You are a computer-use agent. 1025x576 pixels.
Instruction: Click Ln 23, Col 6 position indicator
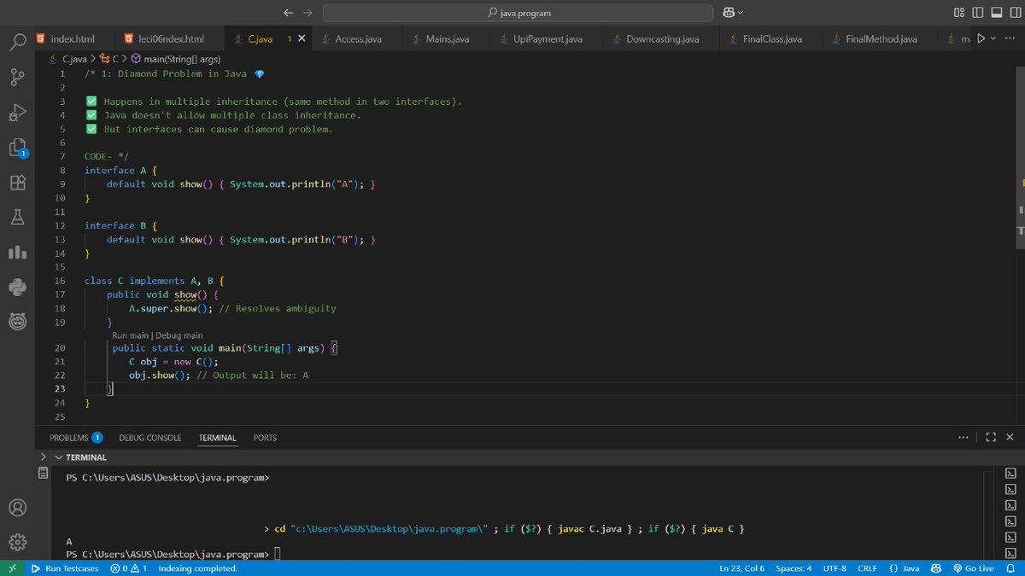742,568
